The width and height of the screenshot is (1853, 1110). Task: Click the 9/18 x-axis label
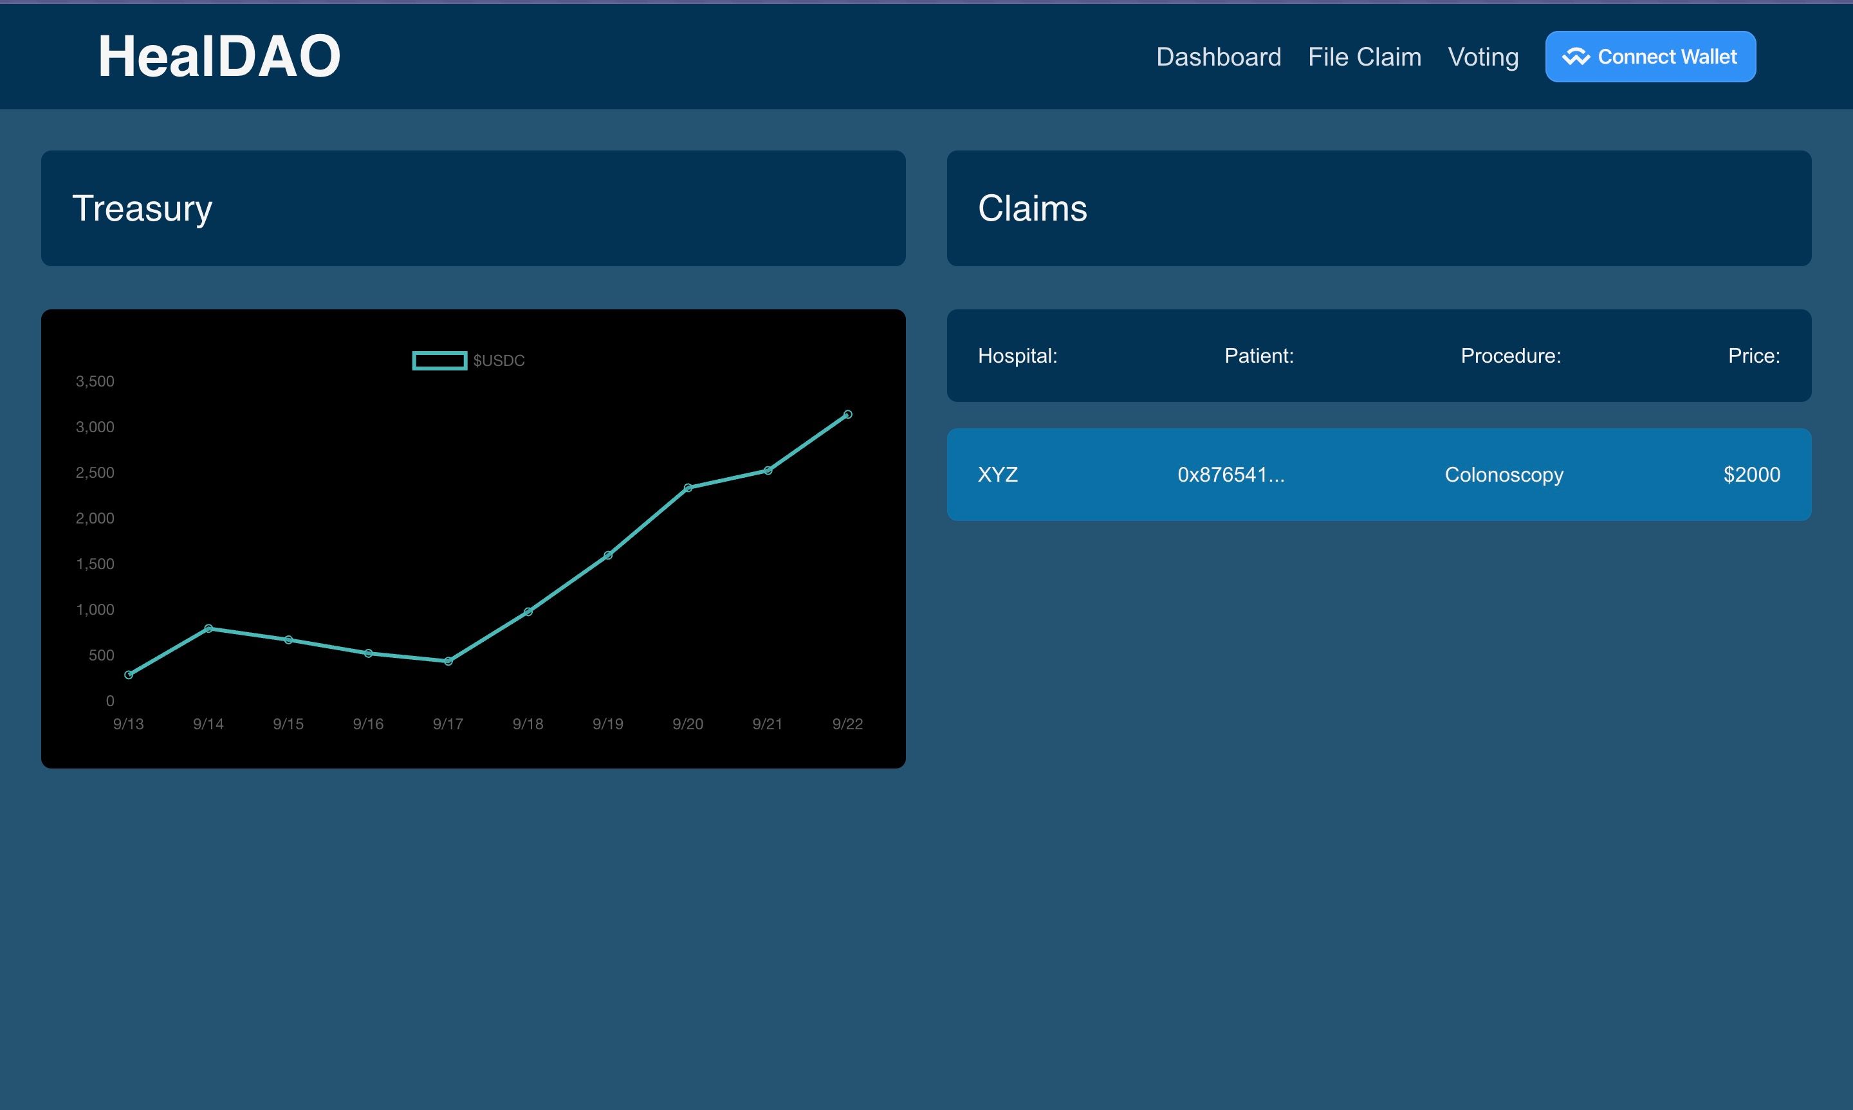528,724
